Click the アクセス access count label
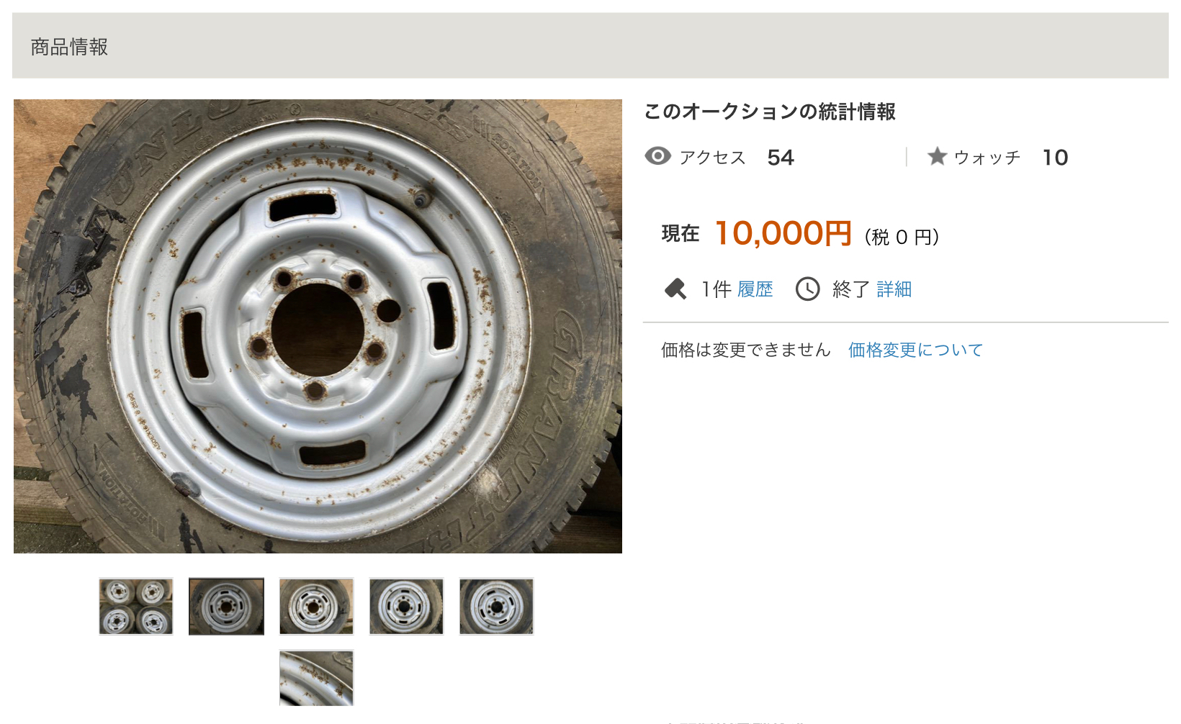The width and height of the screenshot is (1181, 724). [713, 158]
